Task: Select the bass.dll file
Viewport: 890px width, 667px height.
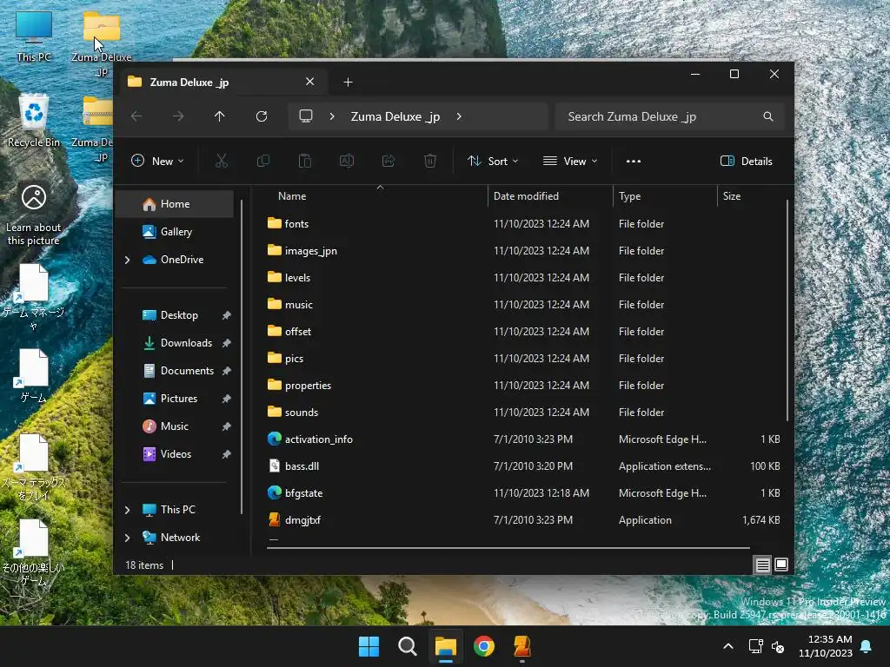Action: click(x=302, y=466)
